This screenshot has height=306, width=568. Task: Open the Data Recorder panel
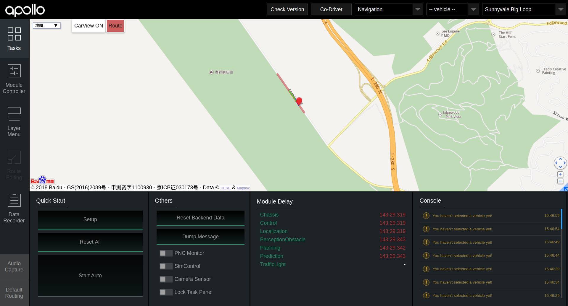tap(14, 209)
